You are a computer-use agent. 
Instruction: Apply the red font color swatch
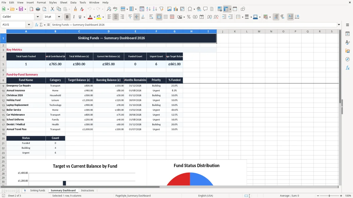point(90,17)
